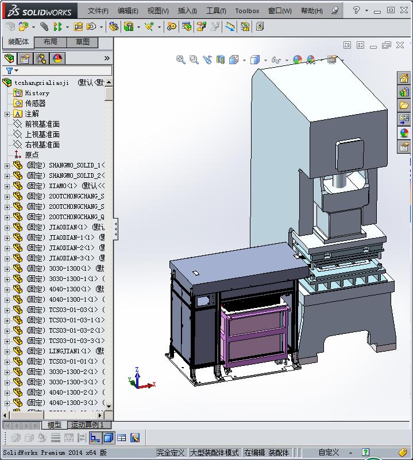This screenshot has width=413, height=460.
Task: Open 文件(F) menu
Action: 98,11
